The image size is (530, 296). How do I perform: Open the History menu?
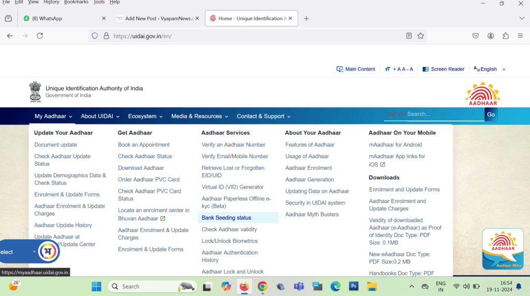pyautogui.click(x=51, y=2)
